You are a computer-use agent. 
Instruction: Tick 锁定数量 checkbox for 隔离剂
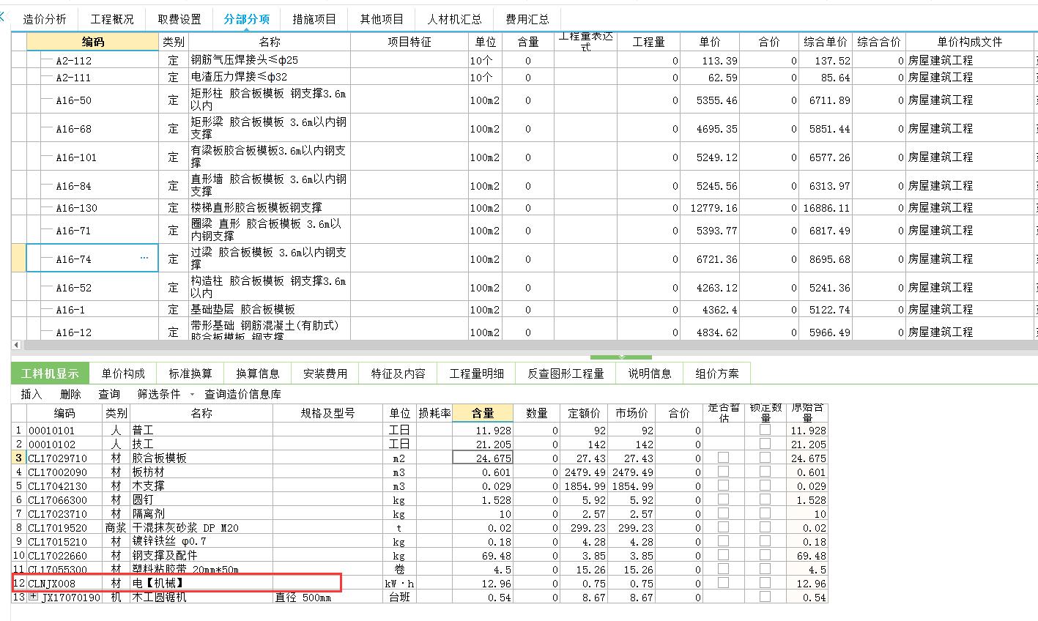(x=765, y=513)
